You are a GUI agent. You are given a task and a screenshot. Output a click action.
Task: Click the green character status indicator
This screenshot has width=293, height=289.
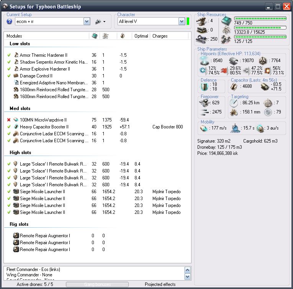pyautogui.click(x=188, y=21)
